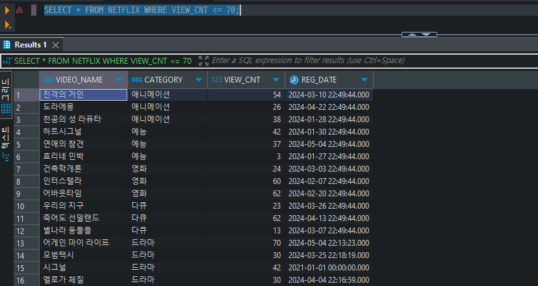This screenshot has height=286, width=538.
Task: Switch to grid view in the side panel
Action: [x=6, y=94]
